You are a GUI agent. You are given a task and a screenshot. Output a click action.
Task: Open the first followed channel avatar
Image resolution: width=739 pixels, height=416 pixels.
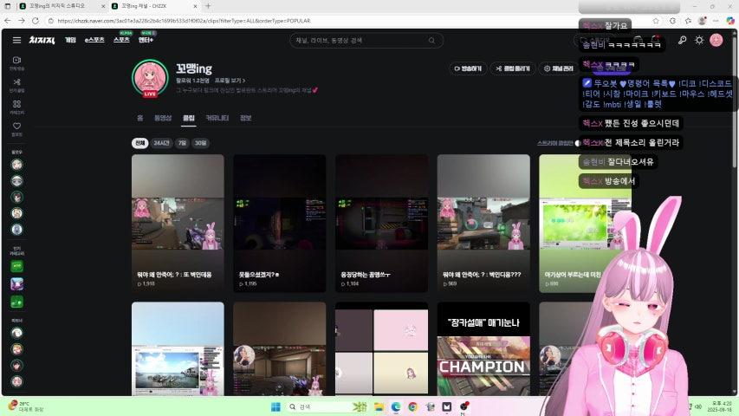[17, 165]
